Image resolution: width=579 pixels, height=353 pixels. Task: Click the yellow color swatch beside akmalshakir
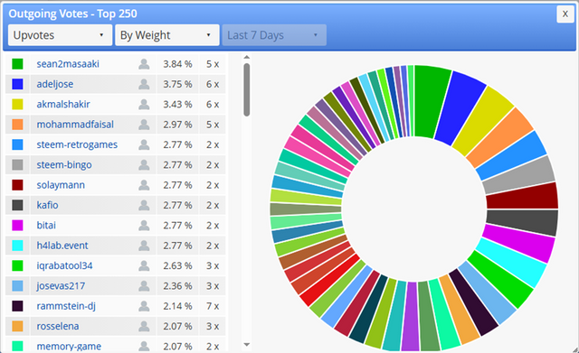coord(17,105)
